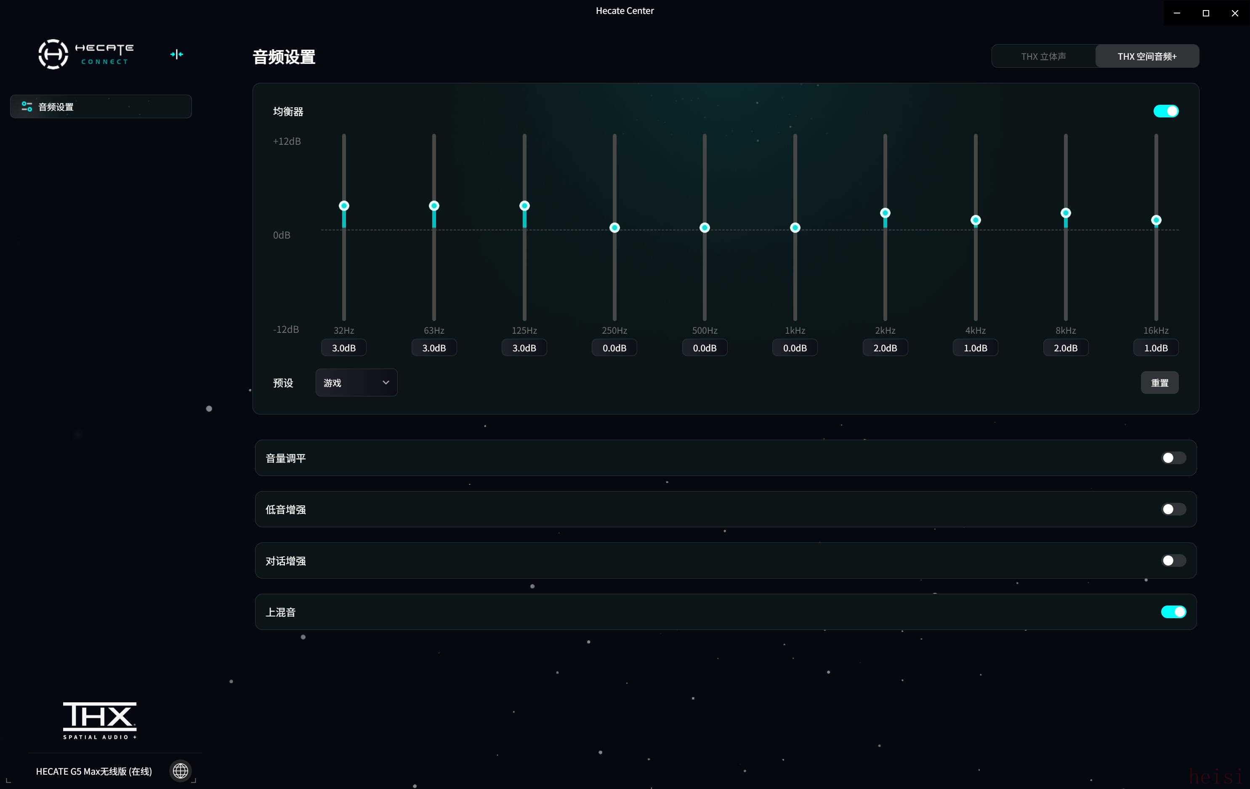1250x789 pixels.
Task: Open 音频设置 in the sidebar
Action: pos(101,106)
